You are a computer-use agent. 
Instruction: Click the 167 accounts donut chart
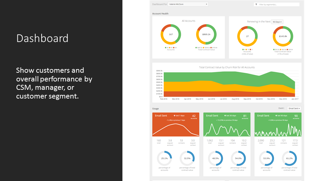171,34
